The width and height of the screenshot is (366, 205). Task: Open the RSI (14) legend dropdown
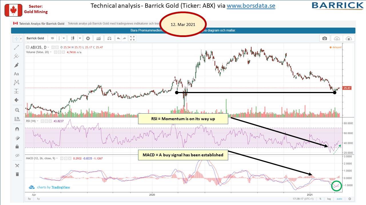point(38,121)
